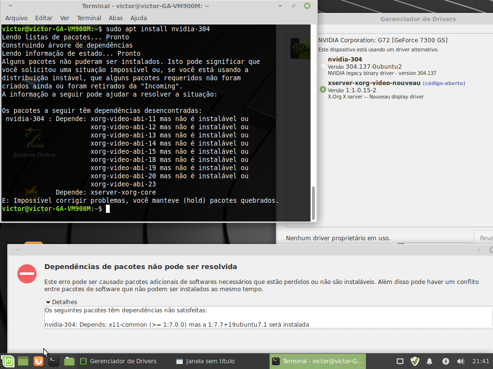Click the 'xorg-video-abi-23' terminal line
The width and height of the screenshot is (493, 369).
point(123,184)
